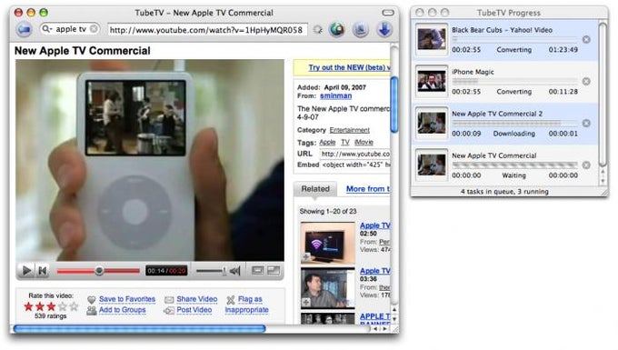Mute the video using the speaker icon
This screenshot has width=618, height=350.
(x=234, y=270)
